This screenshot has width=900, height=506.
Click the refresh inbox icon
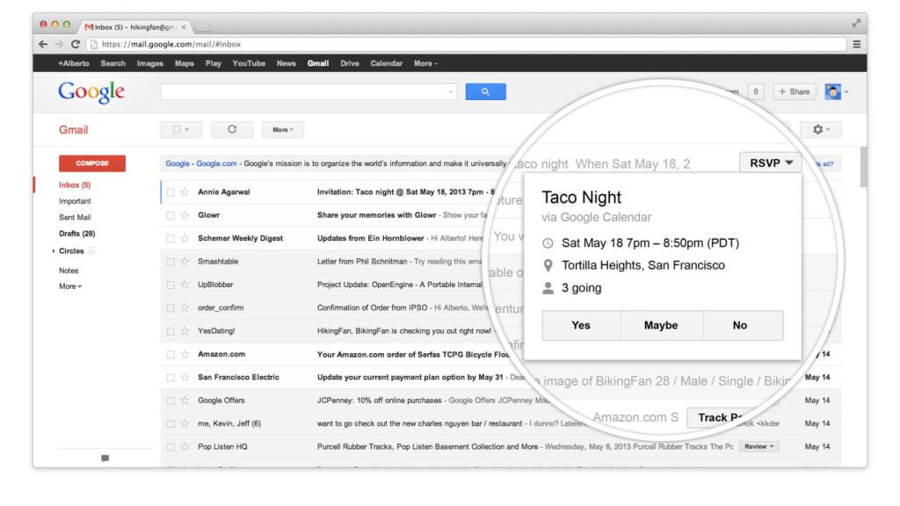(232, 128)
